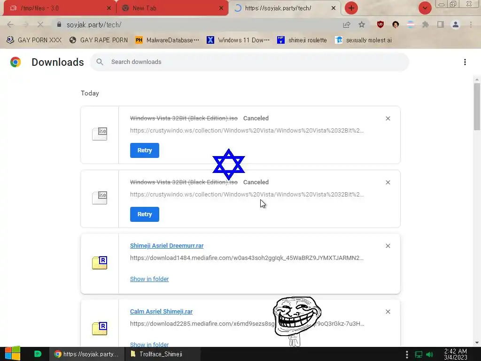Open the Chrome profile avatar
481x361 pixels.
coord(456,24)
